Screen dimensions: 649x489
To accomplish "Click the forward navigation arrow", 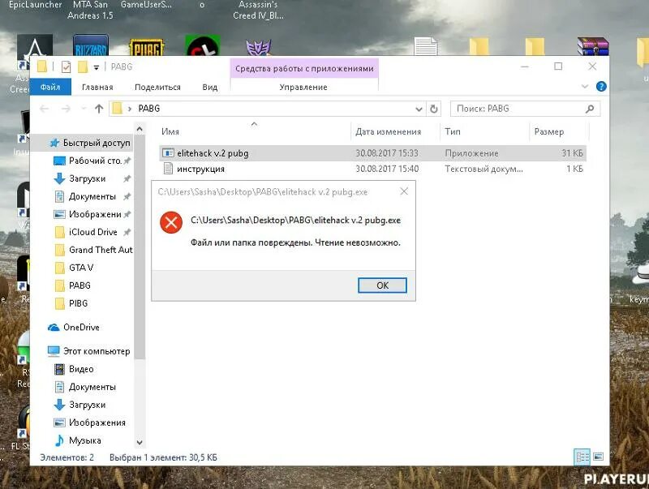I will pos(66,109).
